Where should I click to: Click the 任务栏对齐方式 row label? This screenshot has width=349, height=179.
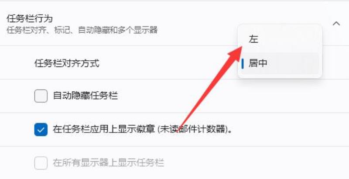point(67,63)
